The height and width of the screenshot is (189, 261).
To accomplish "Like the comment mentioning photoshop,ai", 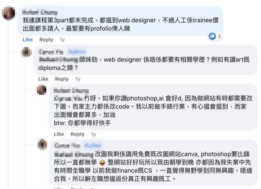I will pos(59,134).
